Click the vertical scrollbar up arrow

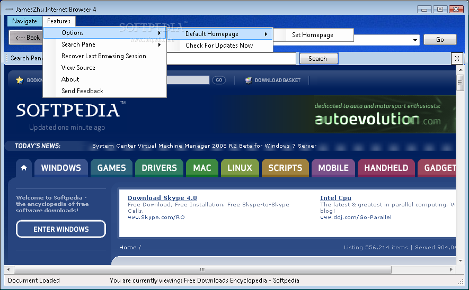pyautogui.click(x=461, y=70)
